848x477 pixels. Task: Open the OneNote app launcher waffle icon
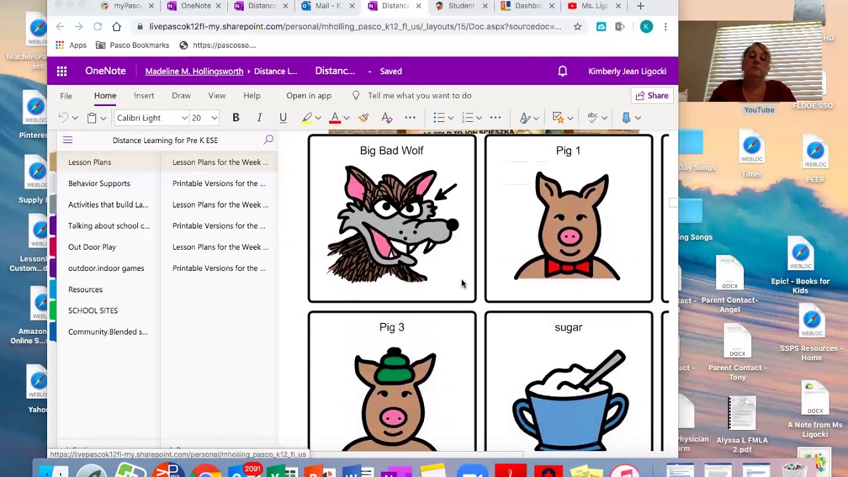pyautogui.click(x=62, y=72)
